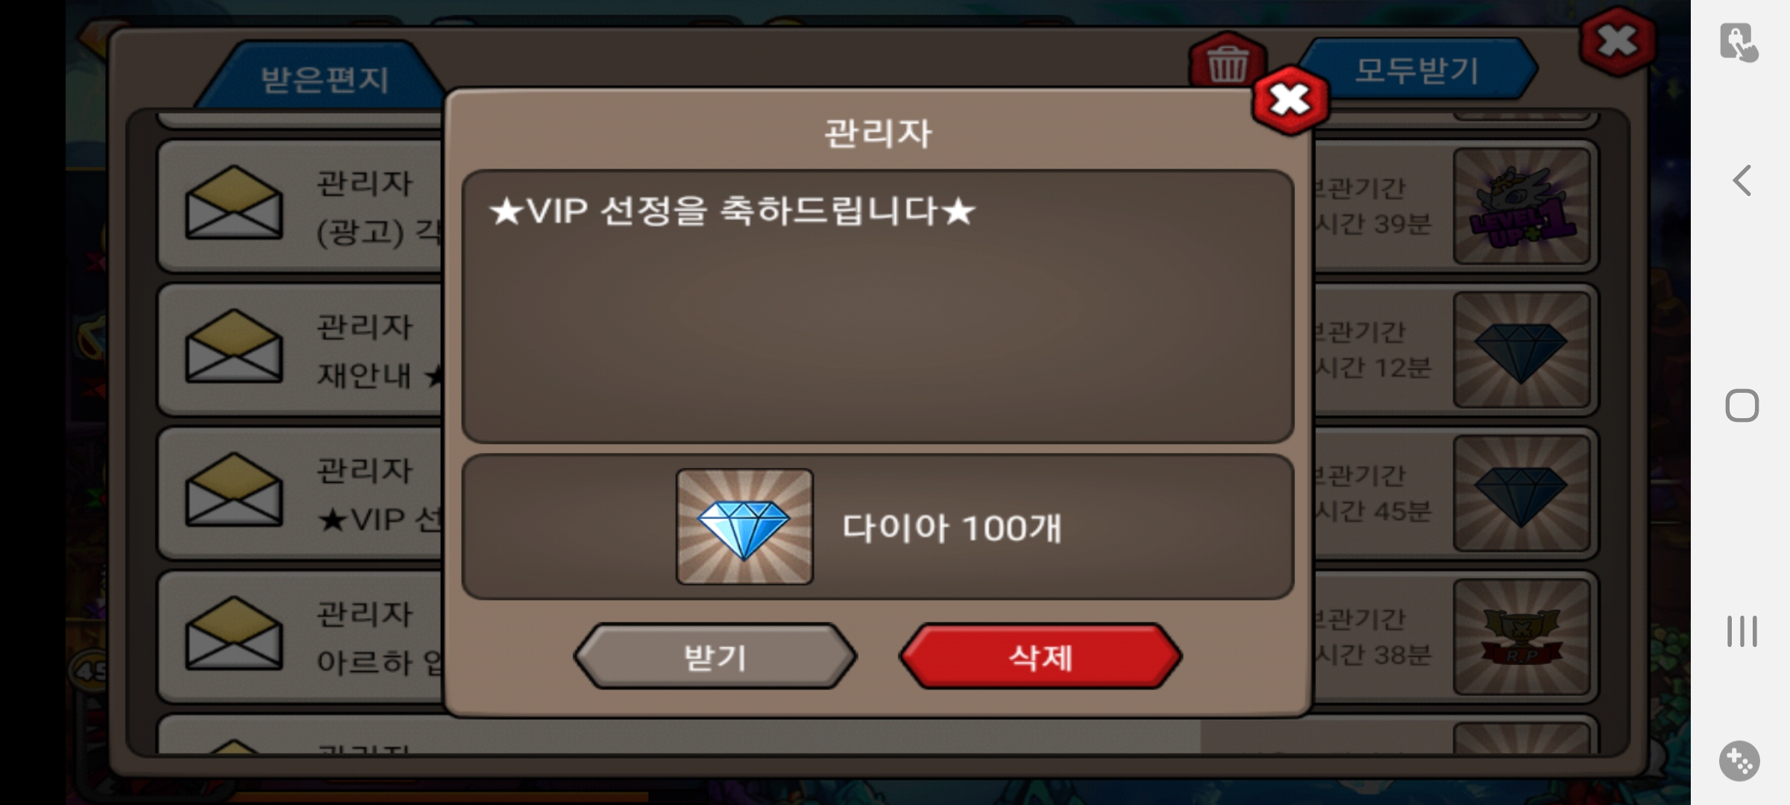Switch to the 받은편지 tab
This screenshot has width=1790, height=805.
click(x=324, y=78)
